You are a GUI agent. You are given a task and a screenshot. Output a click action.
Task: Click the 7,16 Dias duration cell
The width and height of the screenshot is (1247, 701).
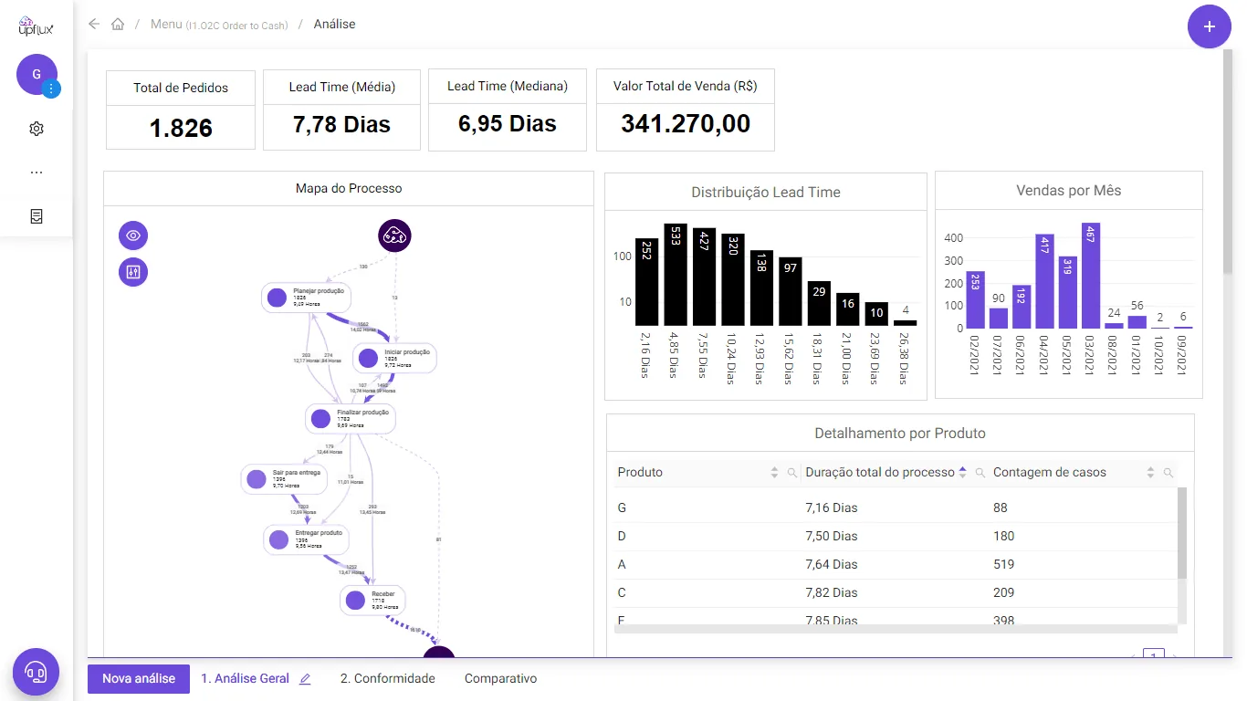[832, 507]
